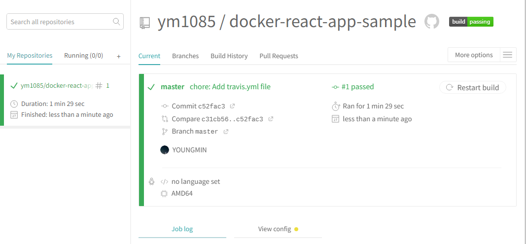Screen dimensions: 526x244
Task: Click the ym1085 owner name in header
Action: tap(186, 22)
